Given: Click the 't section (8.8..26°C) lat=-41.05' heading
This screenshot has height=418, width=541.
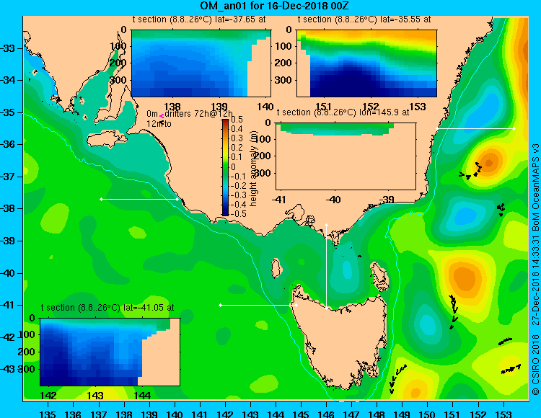Looking at the screenshot, I should pyautogui.click(x=107, y=308).
